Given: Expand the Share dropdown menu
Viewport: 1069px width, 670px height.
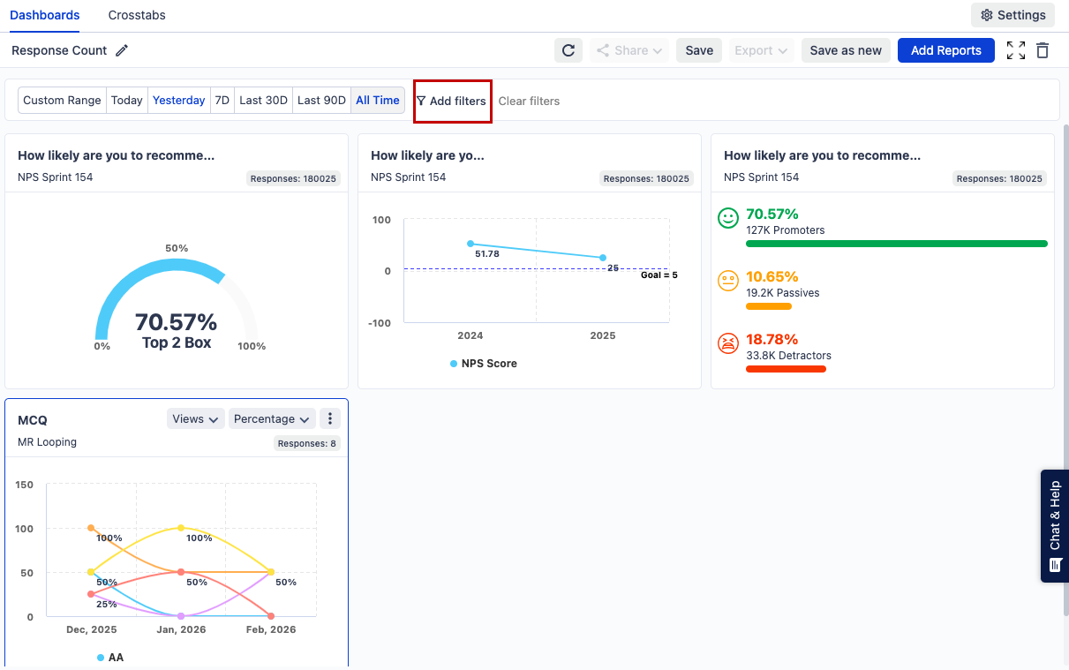Looking at the screenshot, I should coord(630,50).
